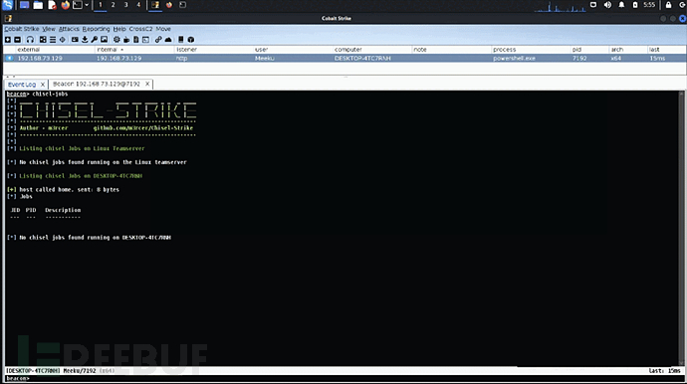The image size is (687, 384).
Task: Open the terminal emulator panel icon
Action: [x=78, y=5]
